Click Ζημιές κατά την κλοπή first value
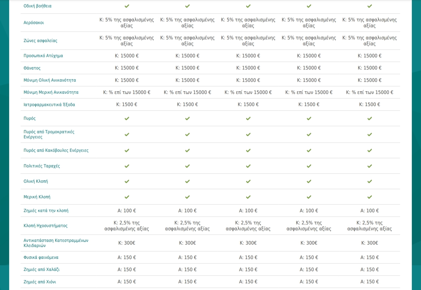 [127, 211]
